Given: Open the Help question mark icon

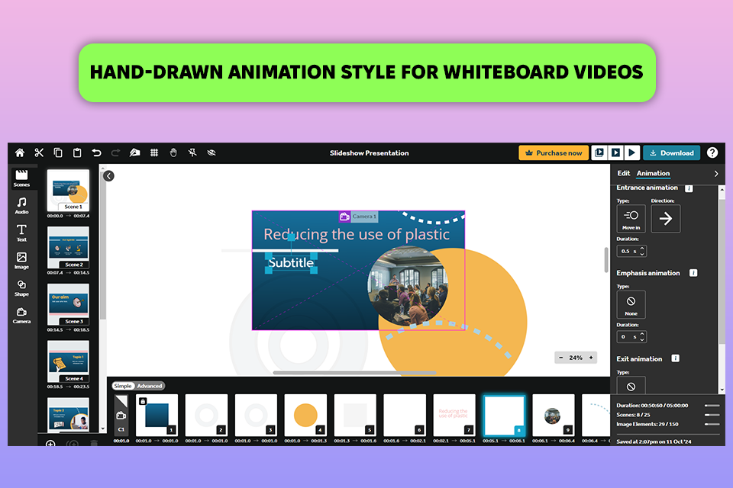Looking at the screenshot, I should tap(712, 152).
